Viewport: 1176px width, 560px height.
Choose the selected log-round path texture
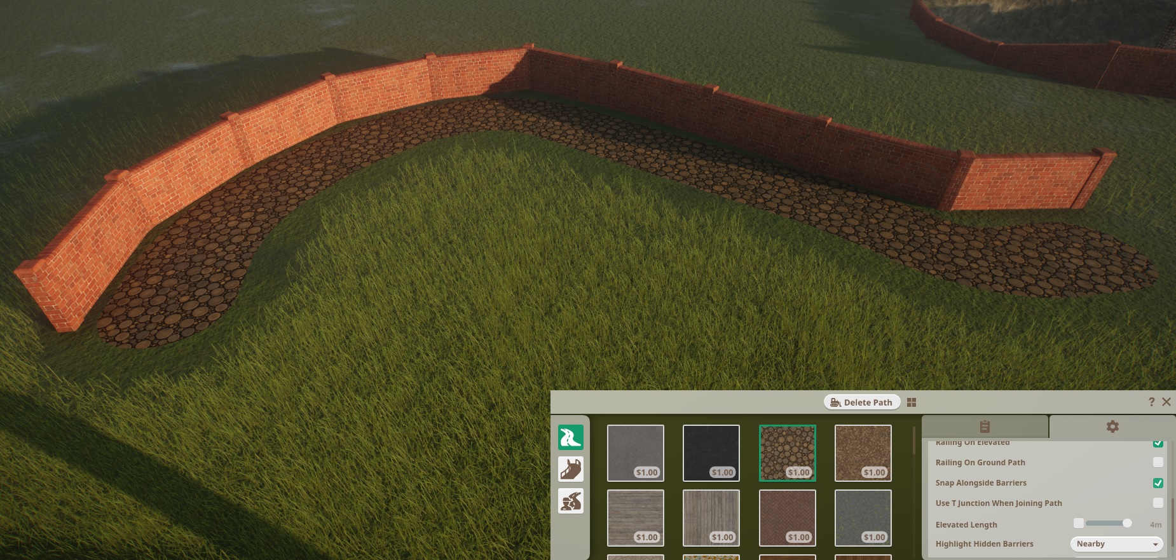[x=788, y=453]
